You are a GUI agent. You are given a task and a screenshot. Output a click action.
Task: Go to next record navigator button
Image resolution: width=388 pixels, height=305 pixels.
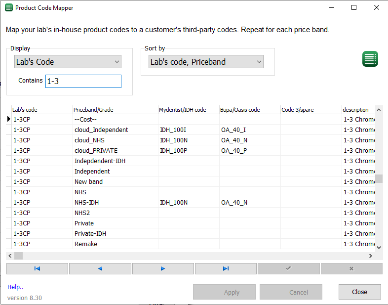(x=163, y=268)
